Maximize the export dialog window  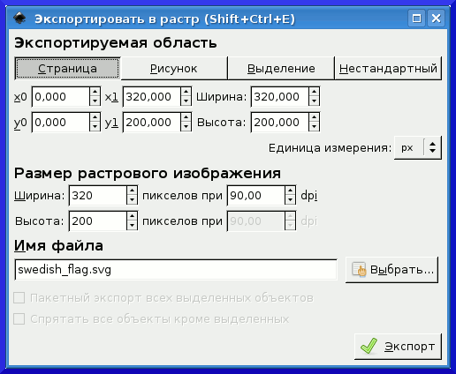click(x=416, y=19)
